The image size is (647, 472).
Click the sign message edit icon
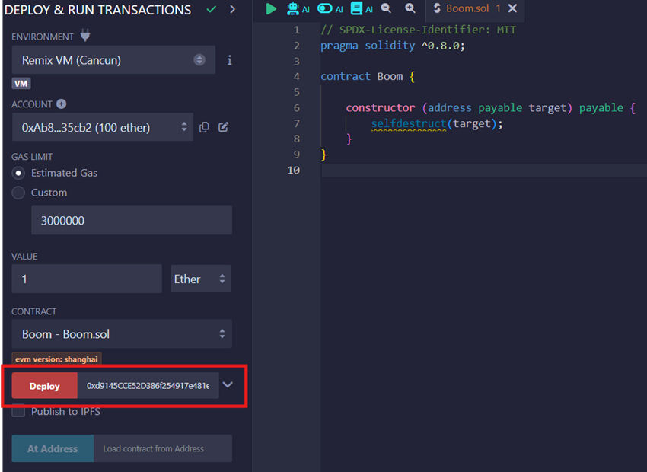tap(223, 127)
